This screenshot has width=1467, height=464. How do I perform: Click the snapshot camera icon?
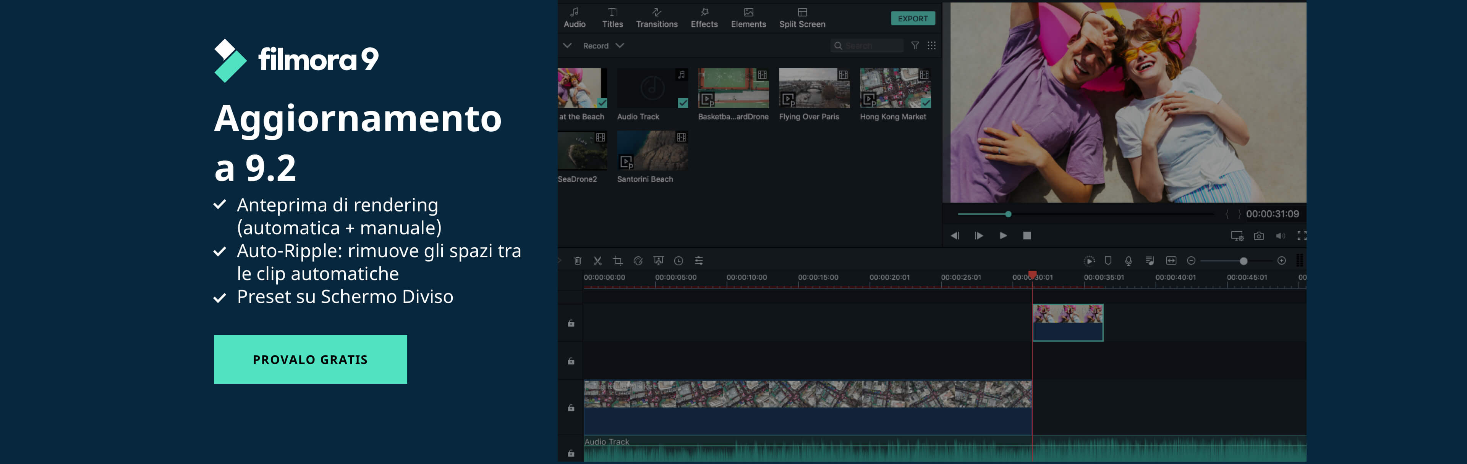1258,235
